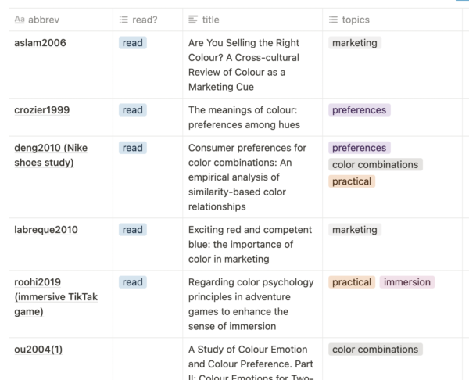The image size is (469, 380).
Task: Click the pink immersion tag
Action: click(x=406, y=282)
